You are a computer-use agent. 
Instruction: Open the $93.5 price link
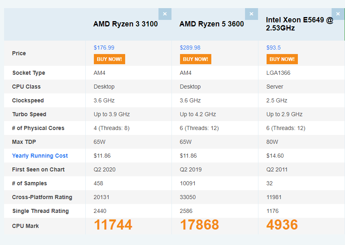[273, 48]
